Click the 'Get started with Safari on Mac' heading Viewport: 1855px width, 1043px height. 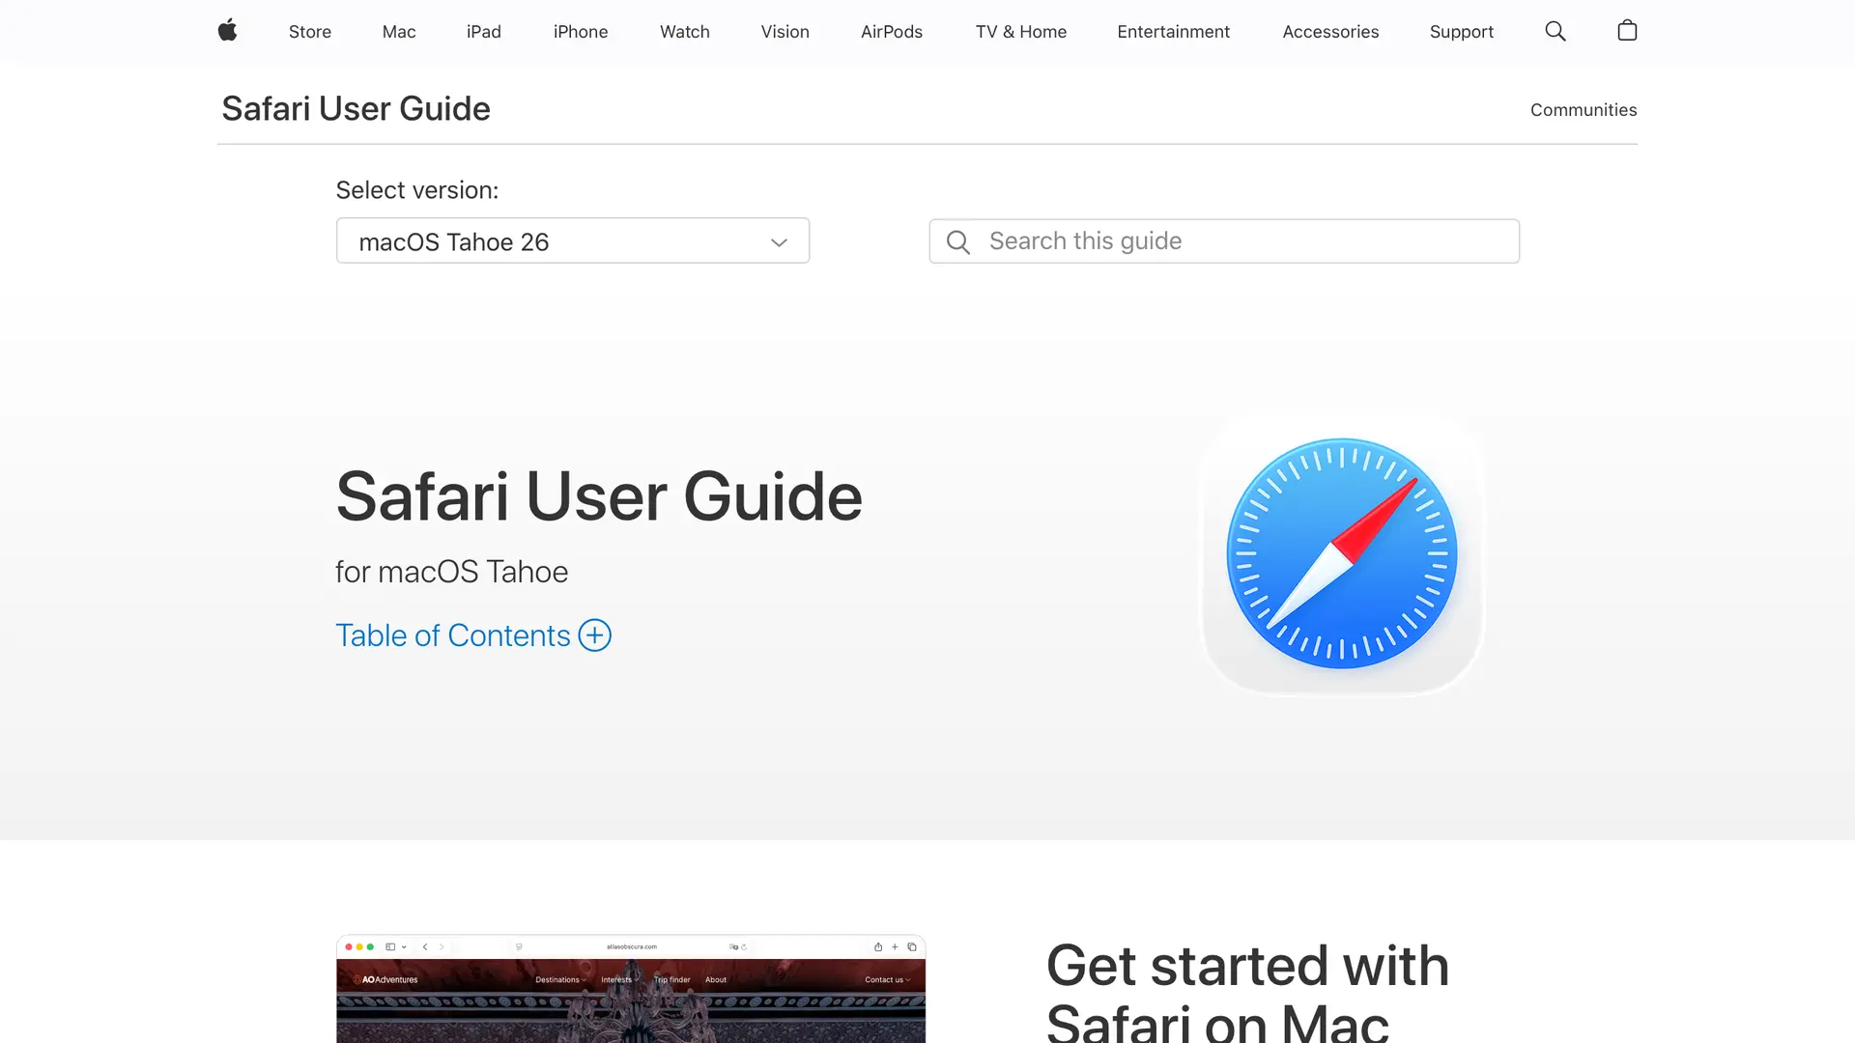point(1247,993)
